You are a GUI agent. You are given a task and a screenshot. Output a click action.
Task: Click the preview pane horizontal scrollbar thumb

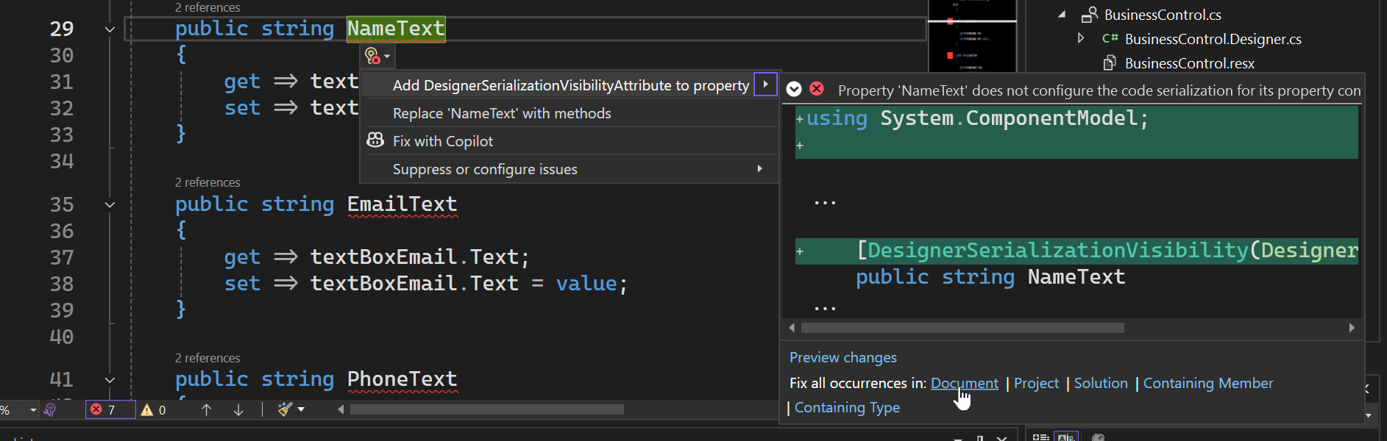click(x=962, y=328)
